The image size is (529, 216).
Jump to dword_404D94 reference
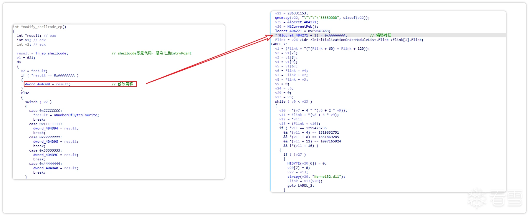46,128
